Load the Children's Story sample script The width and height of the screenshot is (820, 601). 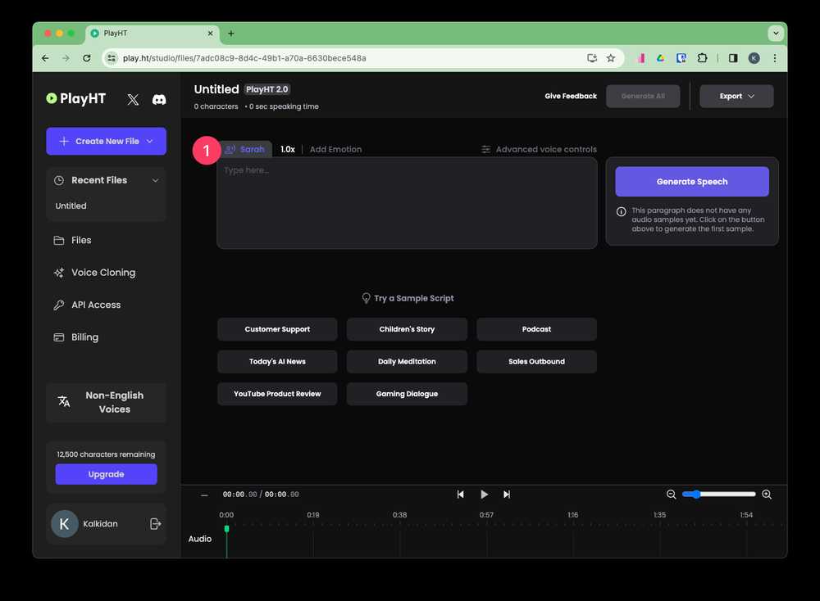click(407, 329)
